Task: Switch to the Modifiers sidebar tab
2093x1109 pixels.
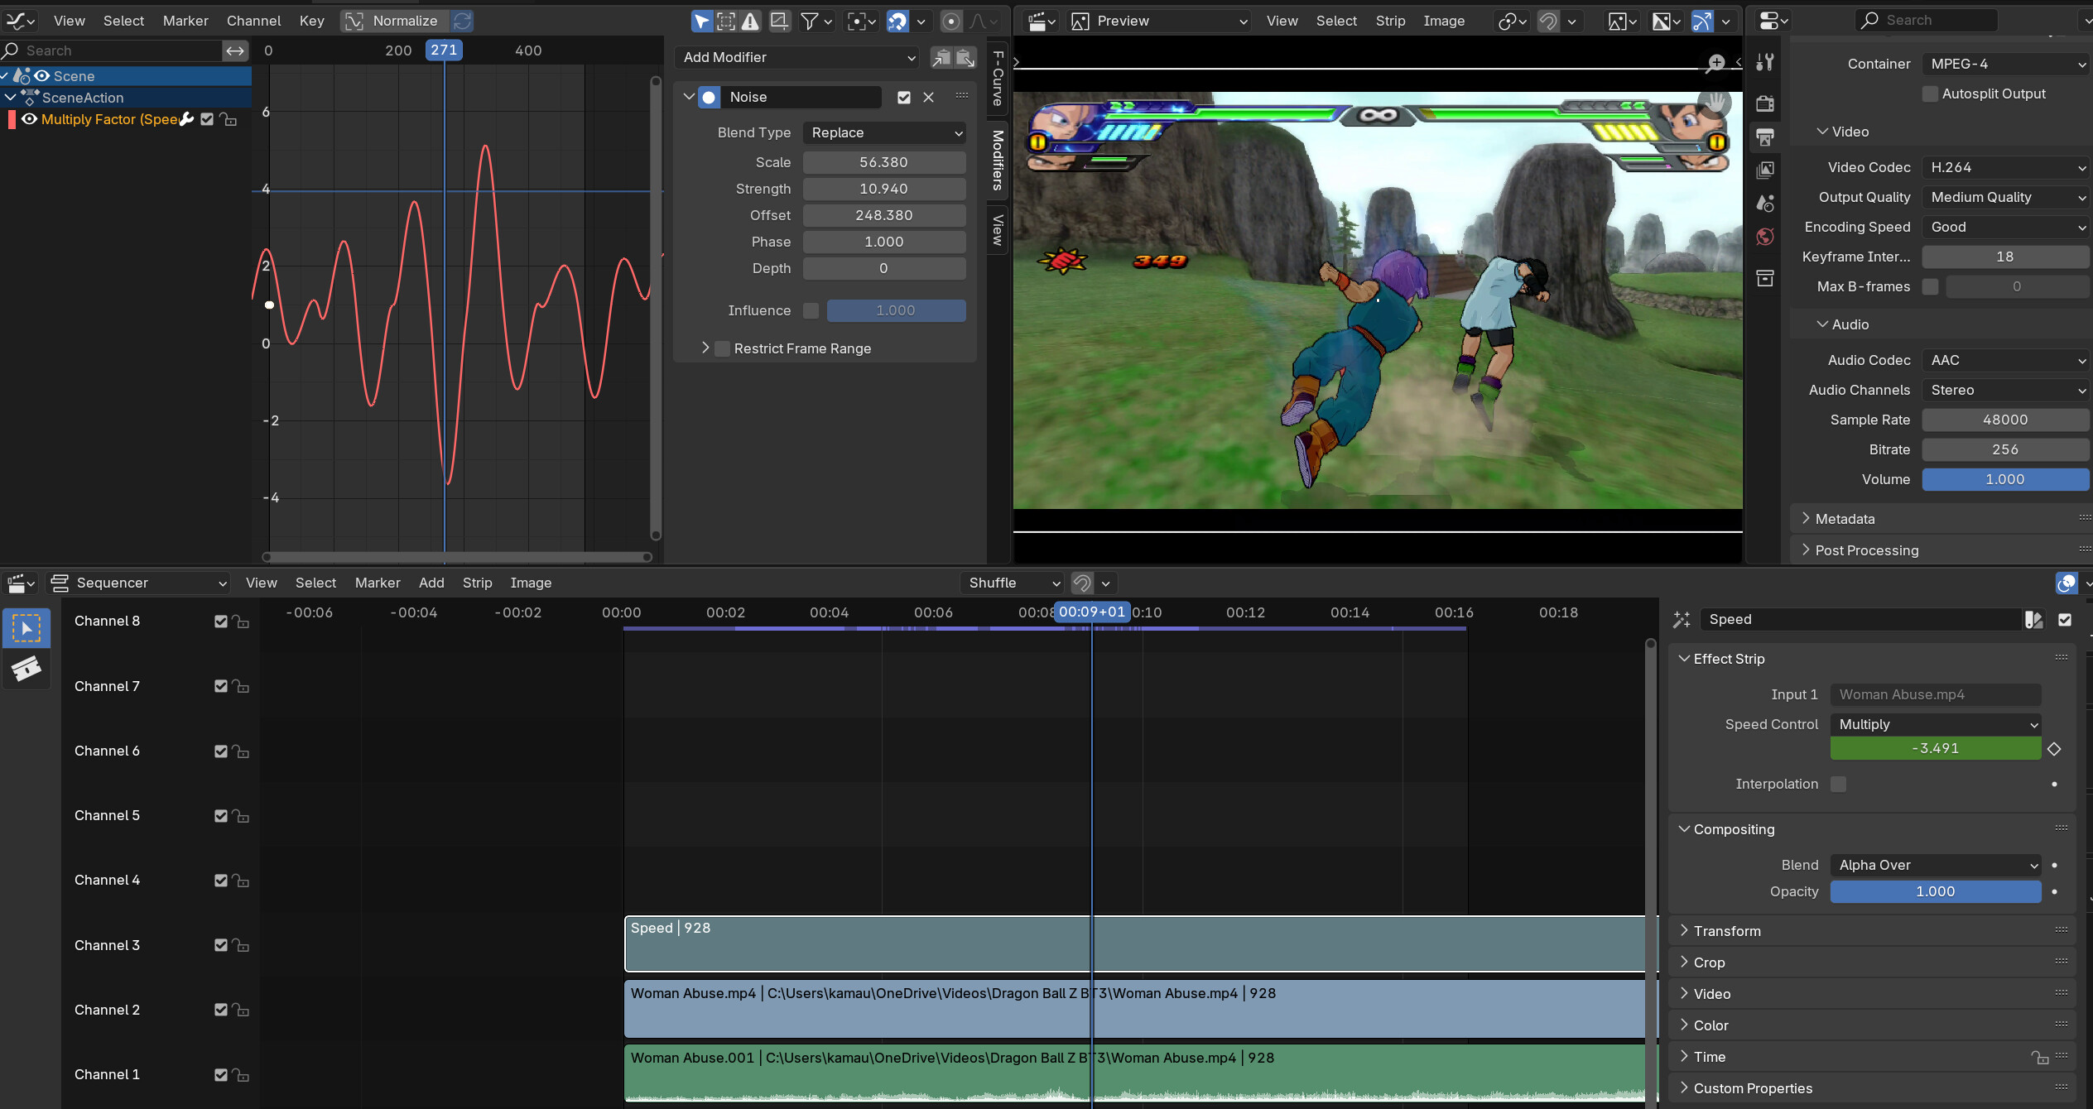Action: click(x=998, y=160)
